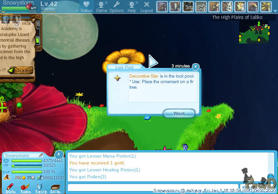Toggle the green indicator on the quest scroll
Viewport: 278px width, 194px height.
[38, 40]
